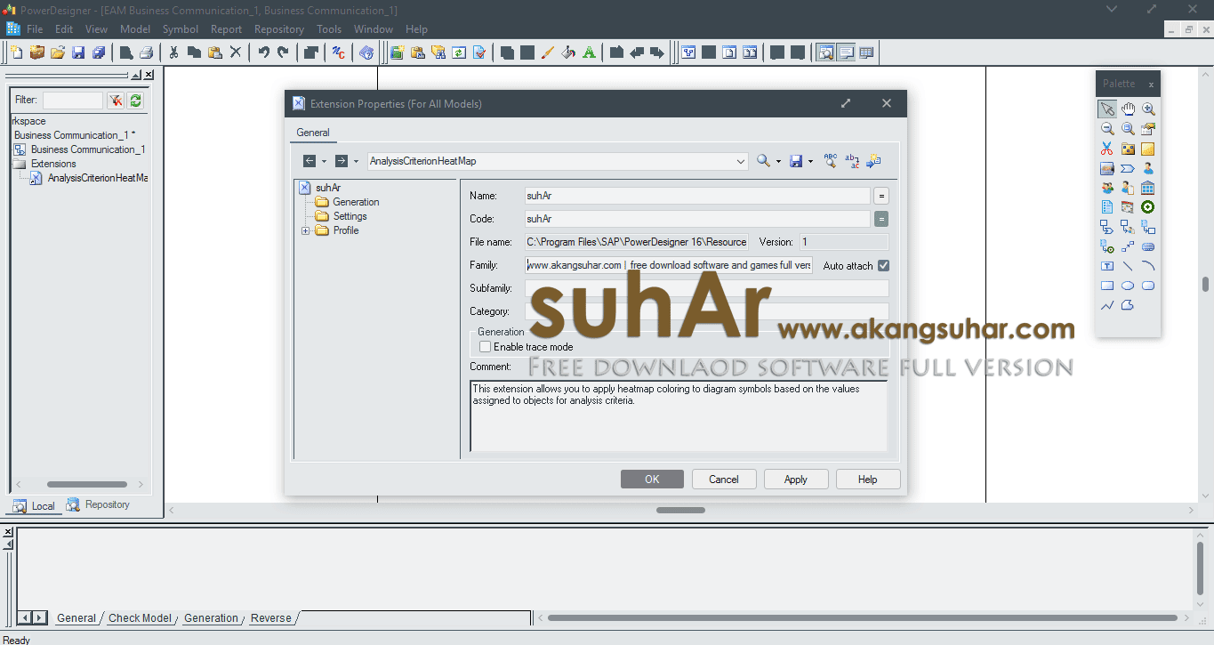Click the Find magnifier icon in Extension Properties
1214x645 pixels.
[763, 161]
